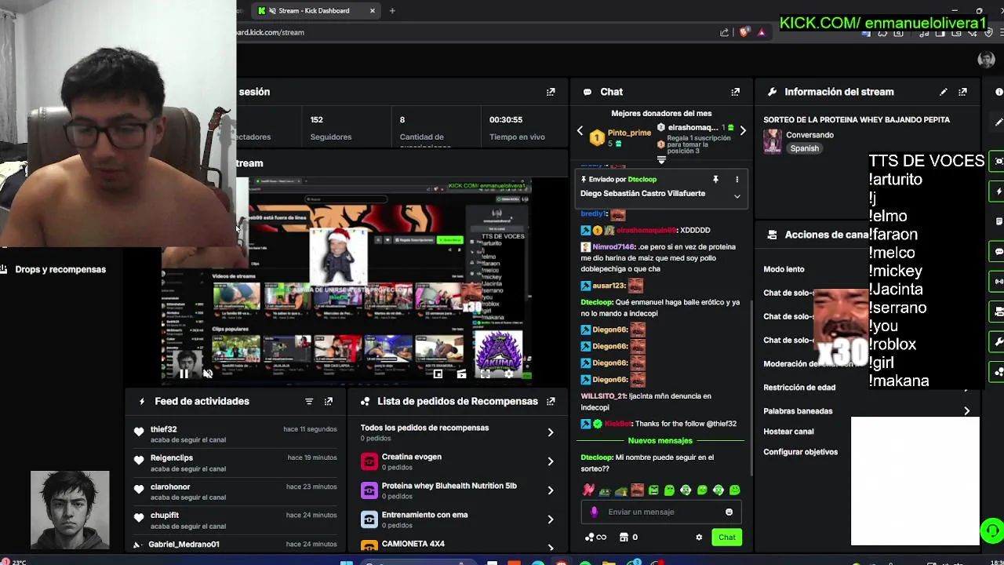Open Hostear canal action

[788, 432]
